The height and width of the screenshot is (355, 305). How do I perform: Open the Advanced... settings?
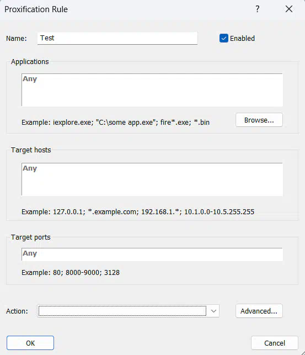click(259, 311)
